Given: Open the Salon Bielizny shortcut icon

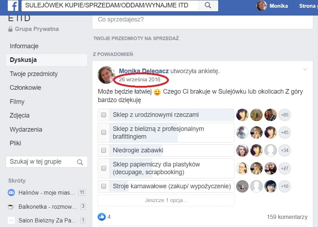Looking at the screenshot, I should [x=11, y=220].
